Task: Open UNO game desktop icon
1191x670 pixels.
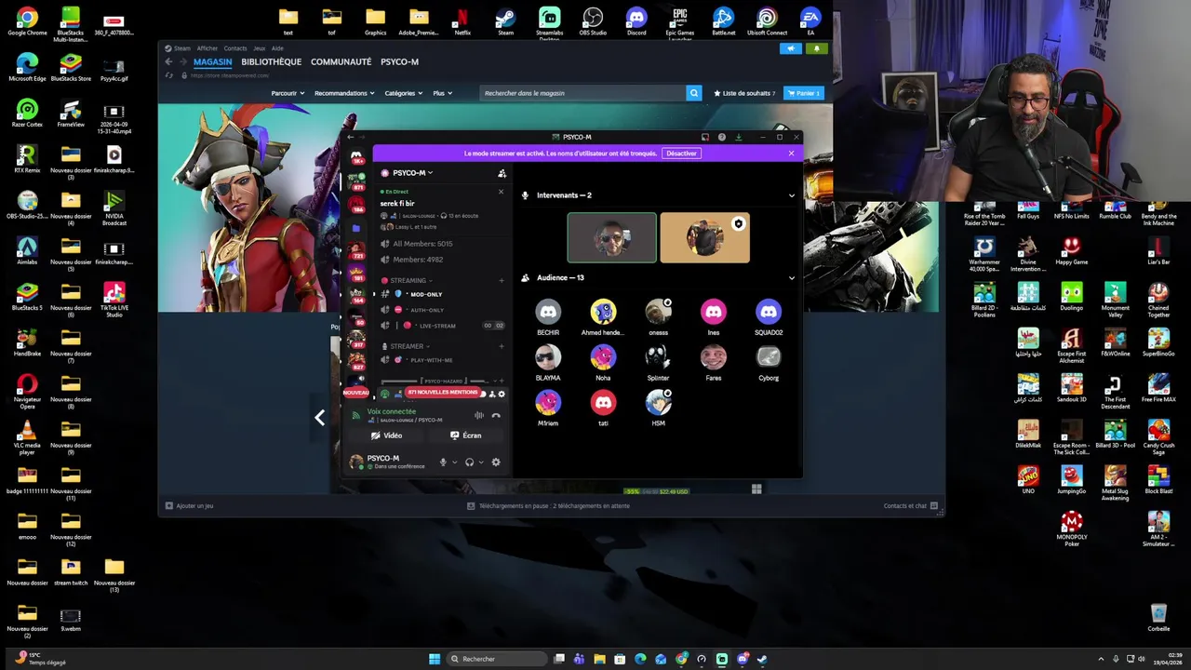Action: [1028, 480]
